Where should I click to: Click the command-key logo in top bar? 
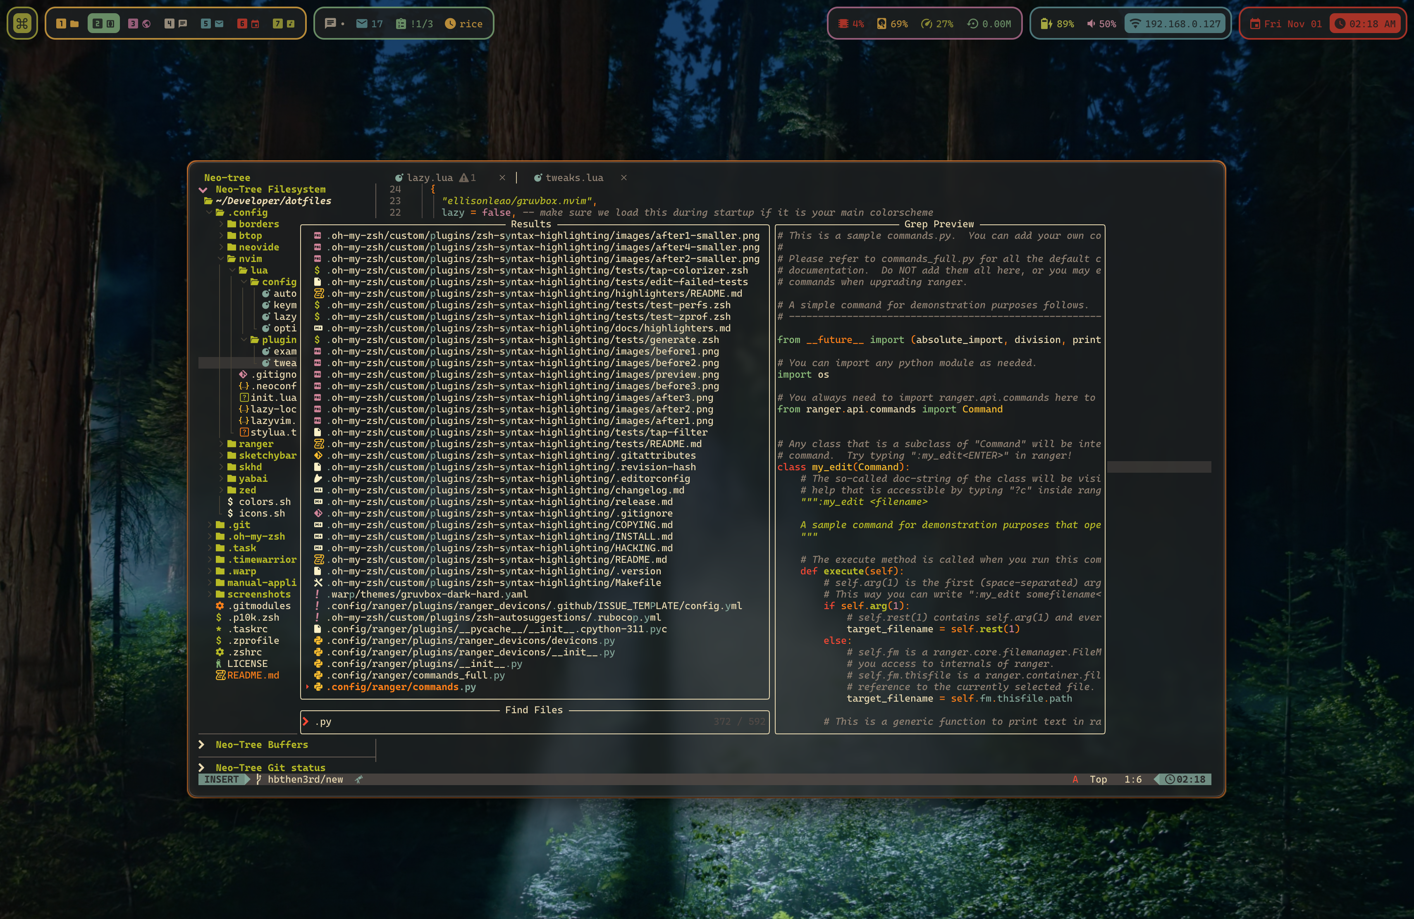click(22, 24)
